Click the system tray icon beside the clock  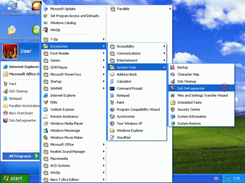[x=227, y=178]
